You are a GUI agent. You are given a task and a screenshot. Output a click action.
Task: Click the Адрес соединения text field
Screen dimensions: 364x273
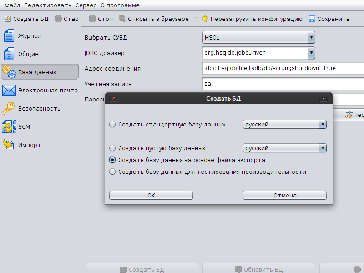point(283,68)
